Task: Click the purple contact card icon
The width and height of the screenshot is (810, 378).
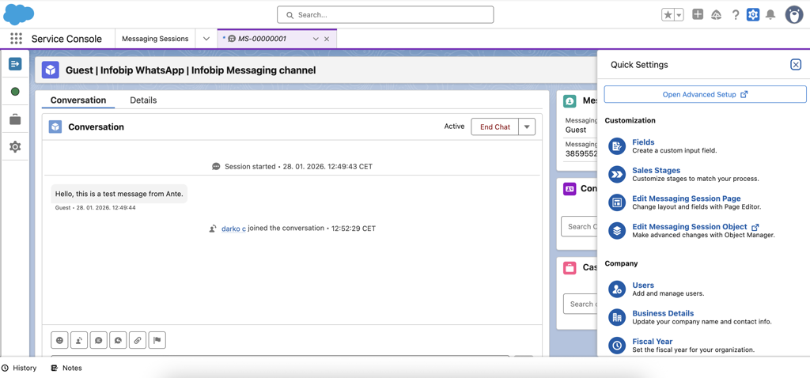Action: coord(570,189)
